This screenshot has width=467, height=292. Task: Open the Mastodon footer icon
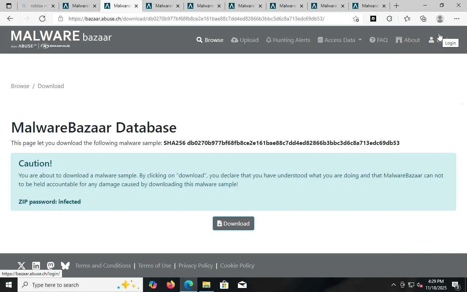(x=51, y=266)
